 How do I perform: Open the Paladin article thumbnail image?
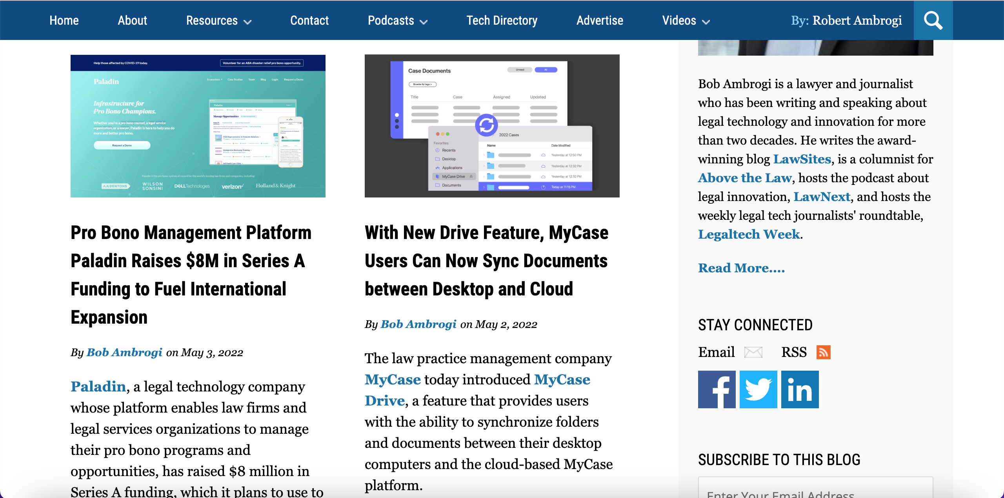click(x=198, y=126)
